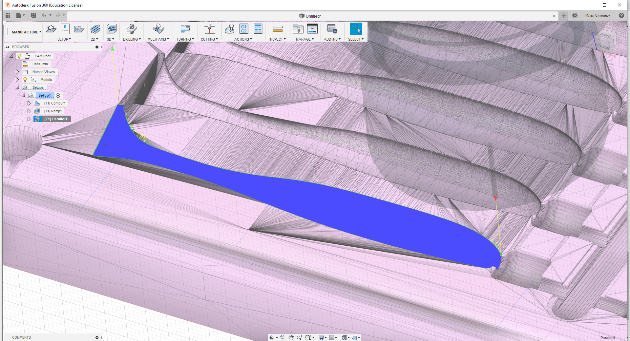630x341 pixels.
Task: Collapse the CAM Root tree node
Action: click(11, 56)
